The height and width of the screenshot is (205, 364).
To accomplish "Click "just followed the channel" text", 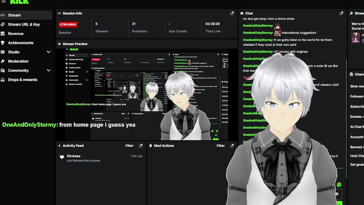I will coord(84,161).
